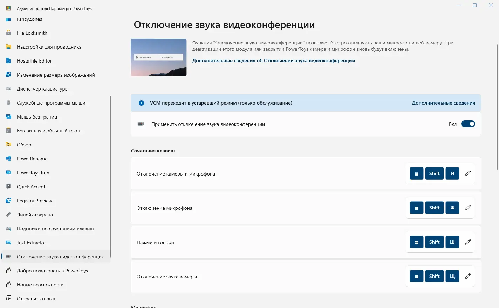Open File Locksmith via its padlock icon
This screenshot has height=308, width=499.
click(x=8, y=33)
